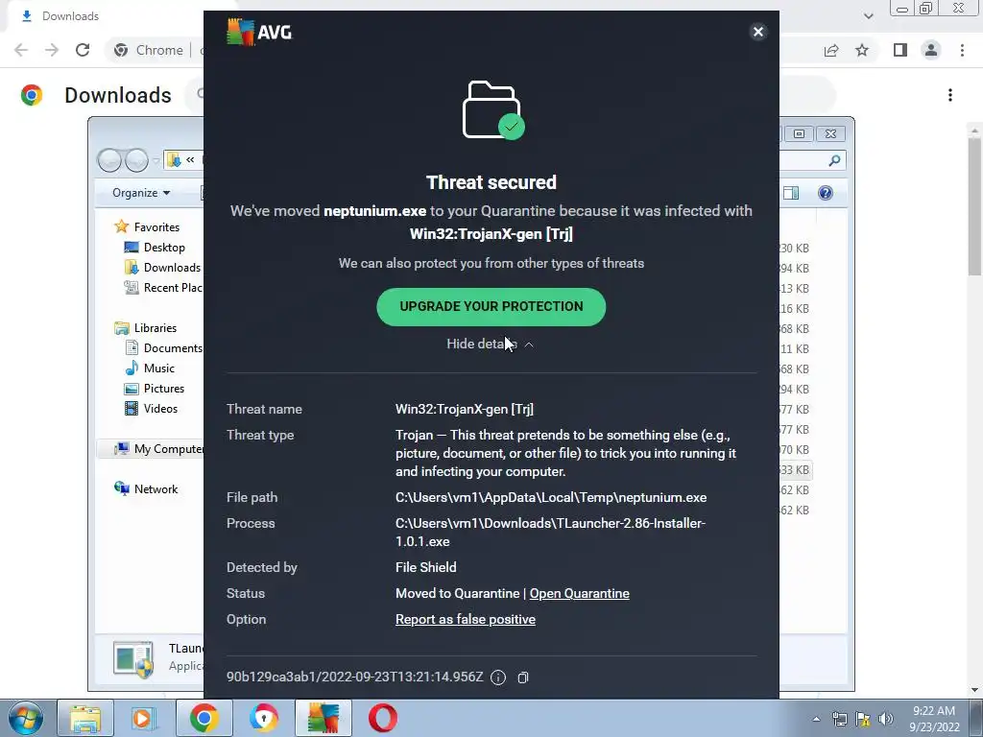Switch to AVG Antivirus taskbar icon
Image resolution: width=983 pixels, height=737 pixels.
coord(323,718)
